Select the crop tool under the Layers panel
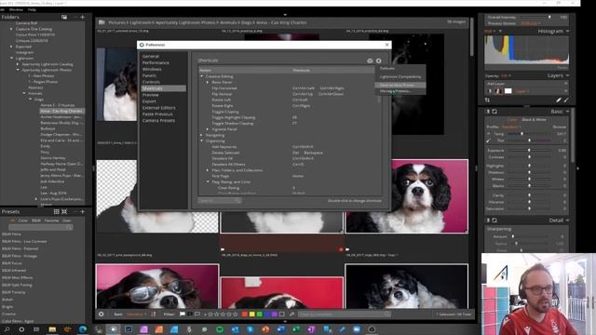Image resolution: width=596 pixels, height=335 pixels. click(x=488, y=100)
